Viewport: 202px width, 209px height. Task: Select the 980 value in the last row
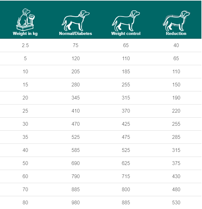pos(76,202)
